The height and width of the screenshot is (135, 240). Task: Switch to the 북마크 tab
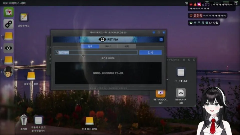[108, 46]
